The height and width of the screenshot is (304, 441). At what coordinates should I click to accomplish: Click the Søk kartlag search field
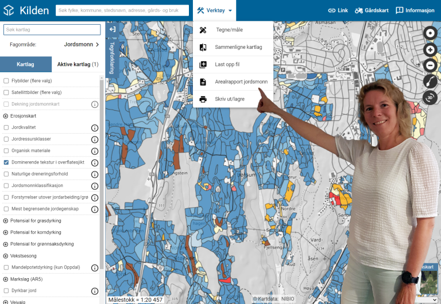tap(52, 29)
